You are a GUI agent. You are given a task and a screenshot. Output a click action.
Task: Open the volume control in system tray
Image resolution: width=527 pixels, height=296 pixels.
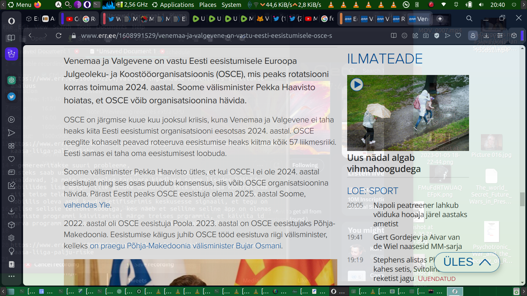(482, 5)
